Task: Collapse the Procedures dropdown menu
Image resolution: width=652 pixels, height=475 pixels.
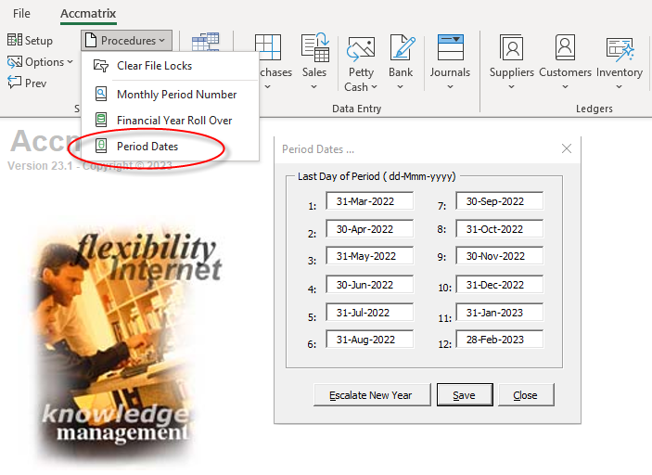Action: point(126,41)
